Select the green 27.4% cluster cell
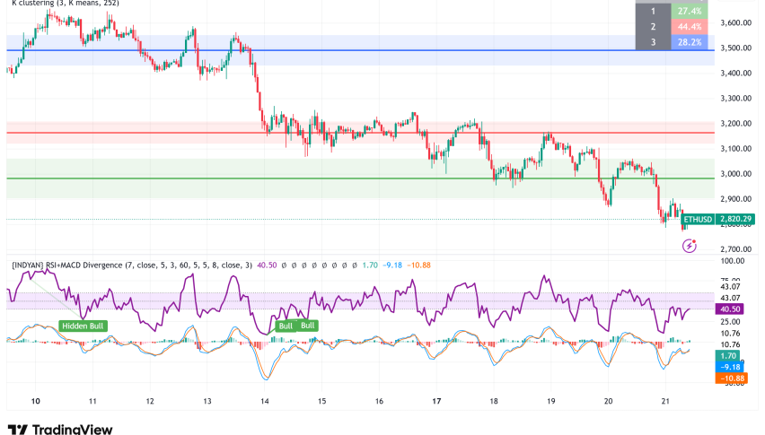This screenshot has height=435, width=765. (x=689, y=11)
